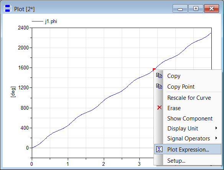Open Plot Expression dialog entry

pyautogui.click(x=188, y=149)
